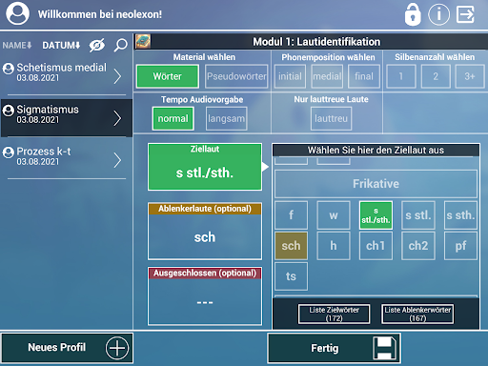Choose the s sth. sound
Screen dimensions: 488x366
tap(460, 215)
